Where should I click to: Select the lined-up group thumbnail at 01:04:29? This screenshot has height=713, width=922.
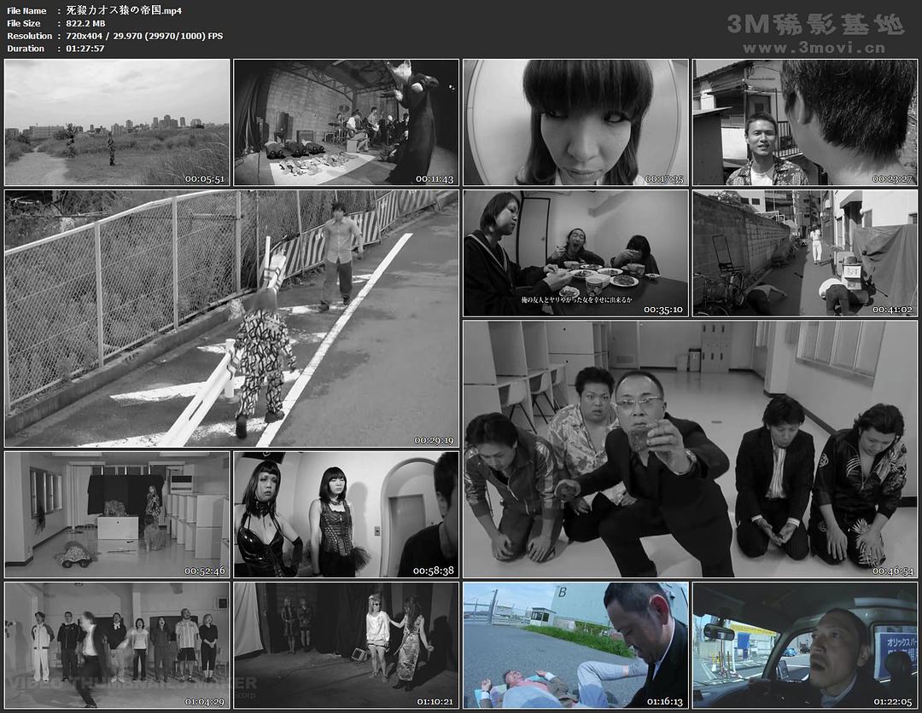(117, 645)
